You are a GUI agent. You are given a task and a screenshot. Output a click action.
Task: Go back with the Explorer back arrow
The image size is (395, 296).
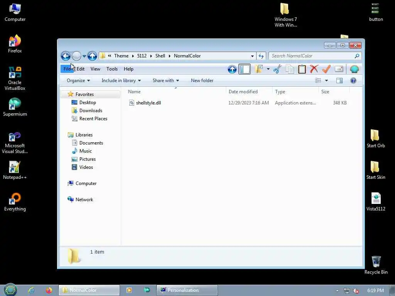pos(66,56)
